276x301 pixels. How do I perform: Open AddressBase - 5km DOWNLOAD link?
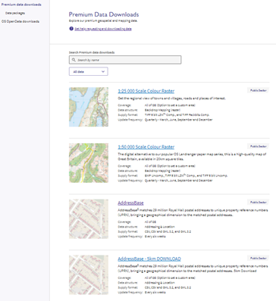(149, 259)
